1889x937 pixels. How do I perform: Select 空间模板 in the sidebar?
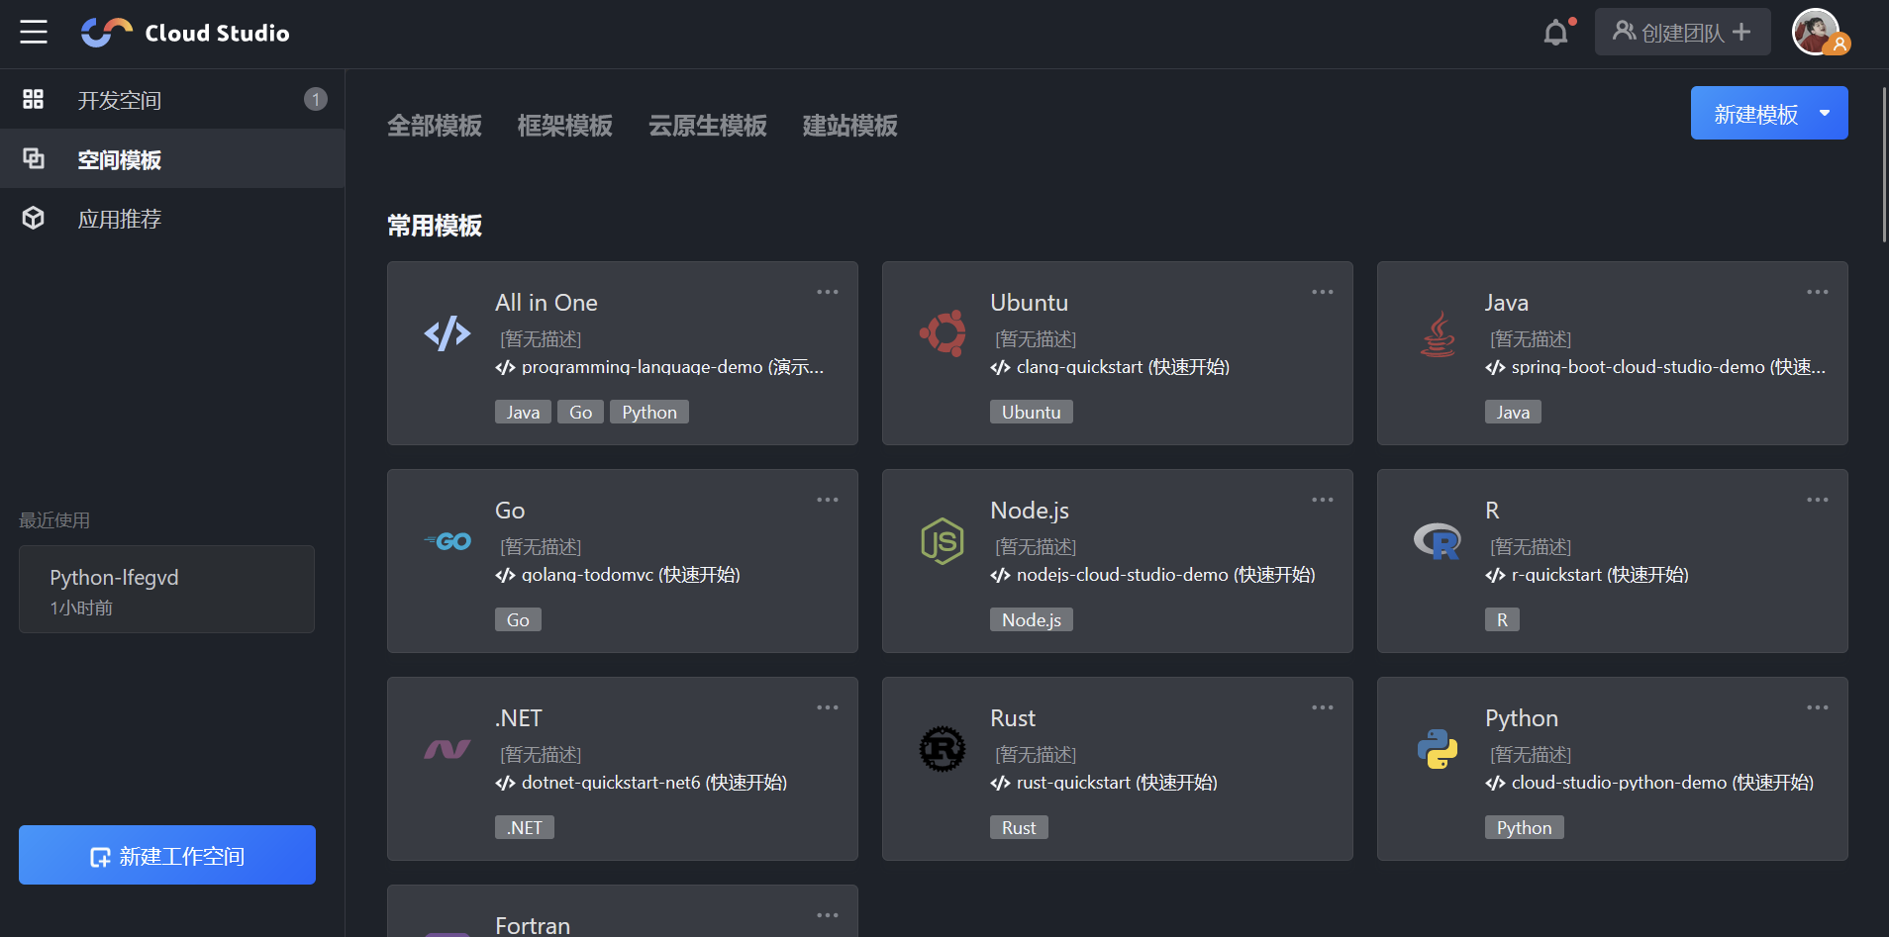pyautogui.click(x=172, y=158)
